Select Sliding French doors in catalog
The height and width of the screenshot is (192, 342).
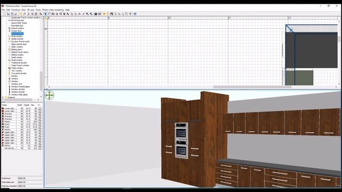[x=20, y=52]
